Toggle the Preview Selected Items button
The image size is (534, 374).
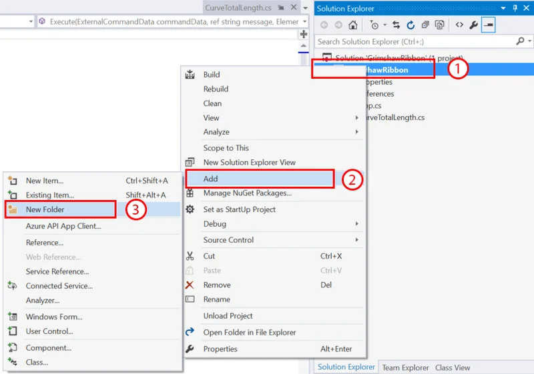pos(489,25)
